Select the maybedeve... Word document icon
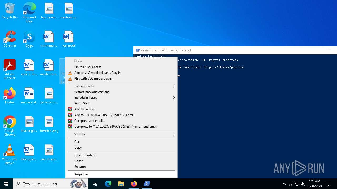 [49, 67]
